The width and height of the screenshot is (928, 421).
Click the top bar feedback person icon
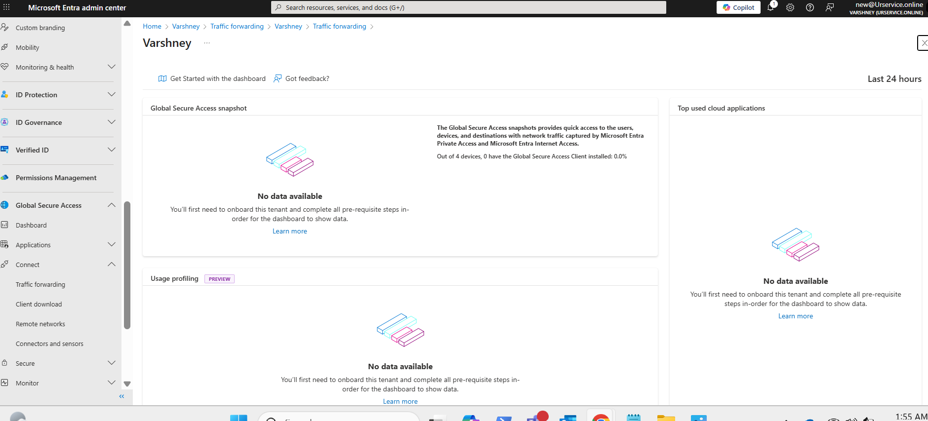[830, 7]
